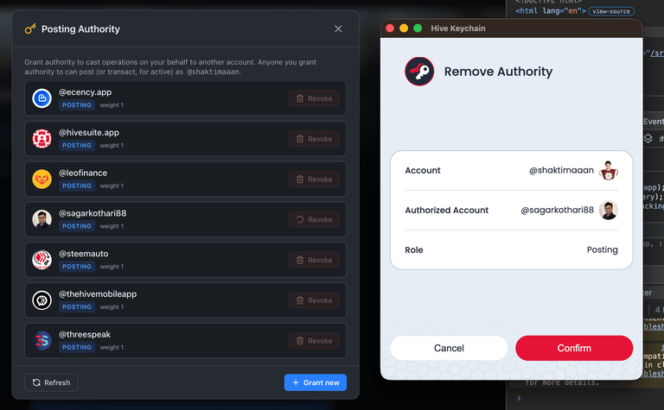The height and width of the screenshot is (410, 664).
Task: Revoke posting authority for @steemauto
Action: click(x=314, y=260)
